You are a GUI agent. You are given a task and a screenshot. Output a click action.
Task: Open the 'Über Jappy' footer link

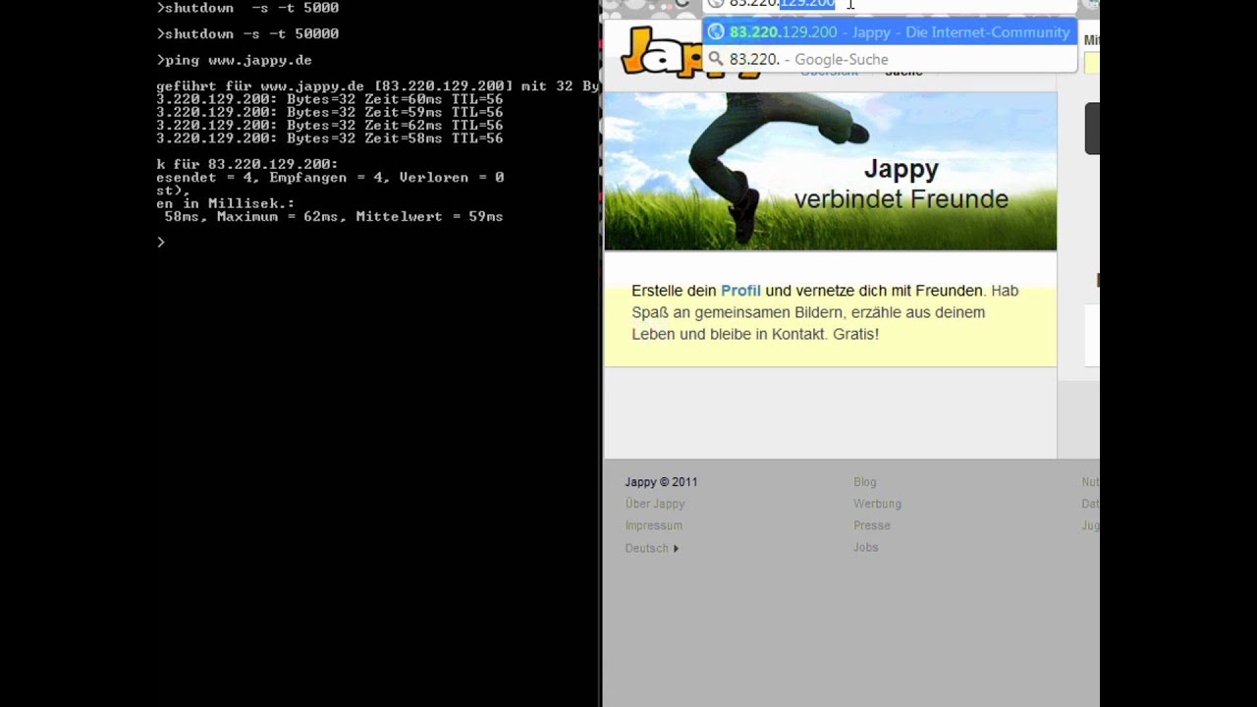[655, 504]
